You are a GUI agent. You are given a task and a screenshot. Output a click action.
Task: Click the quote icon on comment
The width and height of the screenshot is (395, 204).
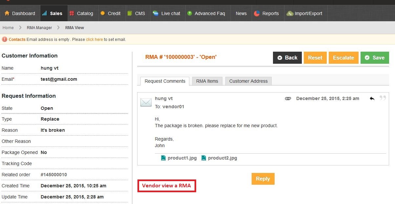[383, 98]
